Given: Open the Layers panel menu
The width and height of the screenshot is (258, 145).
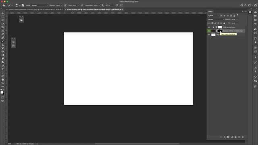Looking at the screenshot, I should click(246, 11).
